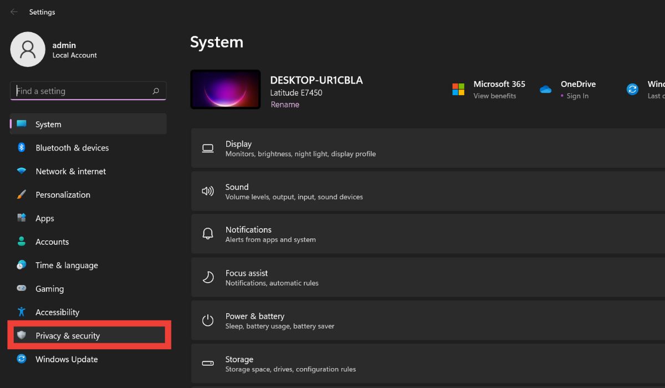Go to Accounts settings
Image resolution: width=665 pixels, height=388 pixels.
52,242
